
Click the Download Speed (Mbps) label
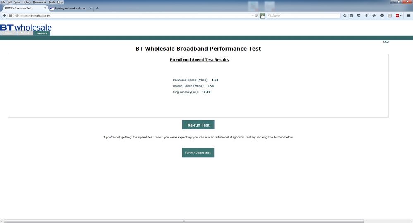pyautogui.click(x=191, y=80)
